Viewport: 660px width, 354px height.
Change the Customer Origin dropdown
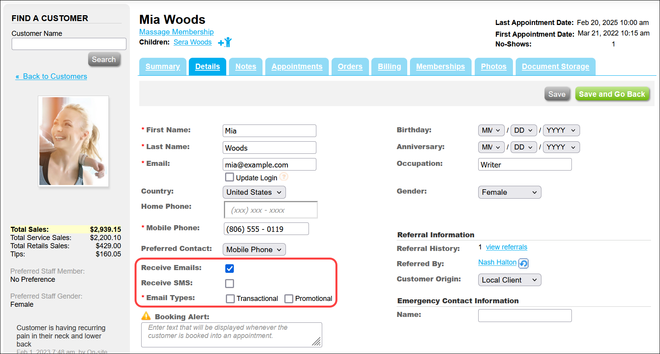(509, 279)
